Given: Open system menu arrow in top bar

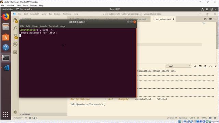Looking at the screenshot, I should point(215,9).
